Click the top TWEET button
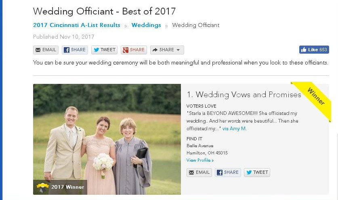Screen dimensions: 338x200 104,50
